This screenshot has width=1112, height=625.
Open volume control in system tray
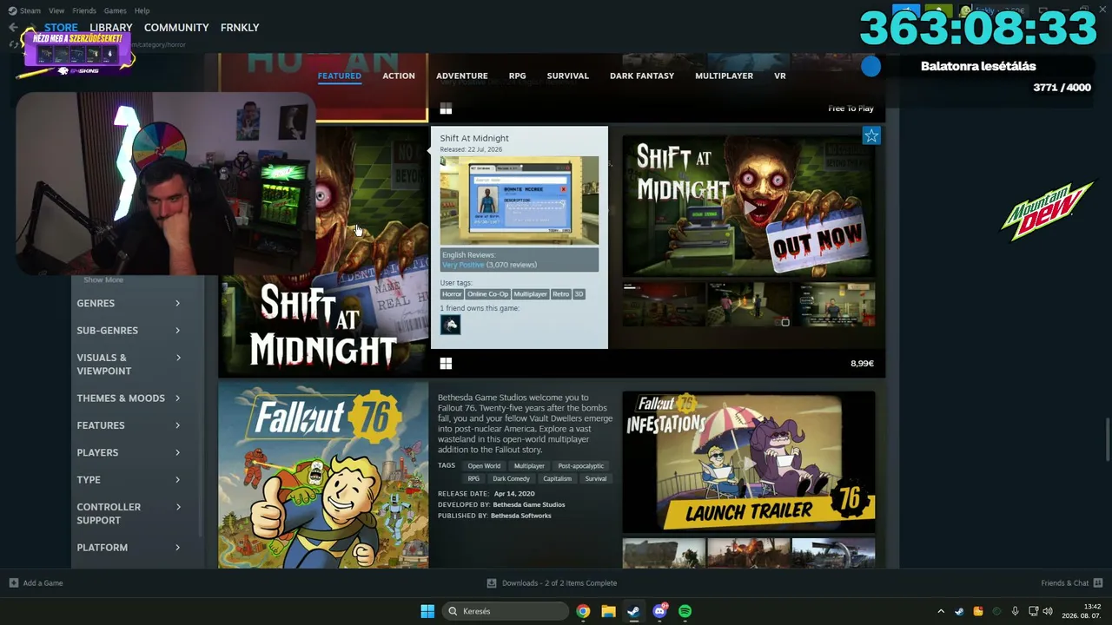[x=1048, y=611]
